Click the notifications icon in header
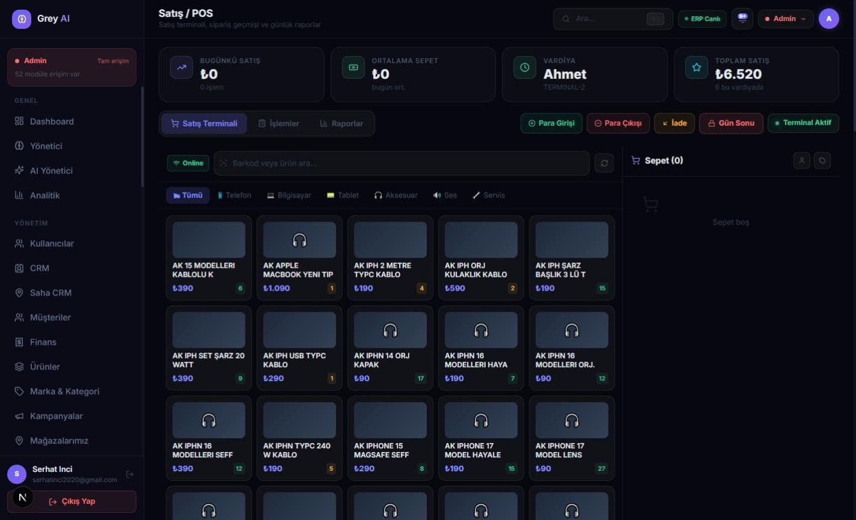Viewport: 856px width, 520px height. click(x=742, y=19)
